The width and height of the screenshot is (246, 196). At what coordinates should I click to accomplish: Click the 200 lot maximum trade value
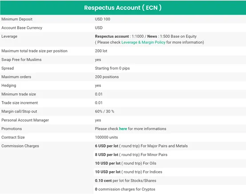click(x=101, y=51)
